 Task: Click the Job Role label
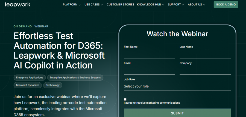pyautogui.click(x=129, y=79)
